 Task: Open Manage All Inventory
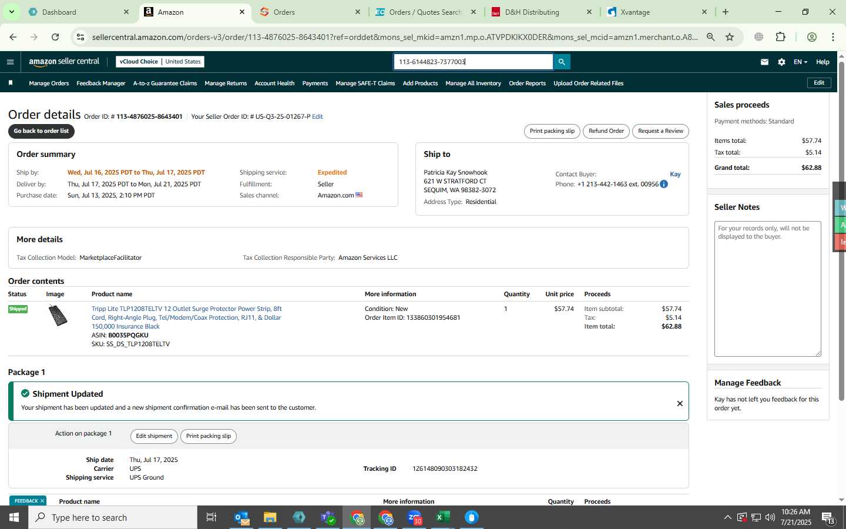(x=473, y=83)
